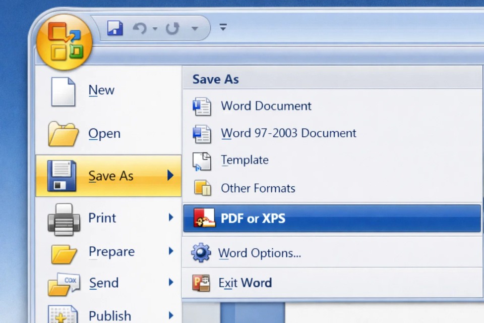484x323 pixels.
Task: Select the Template format icon
Action: [x=202, y=160]
